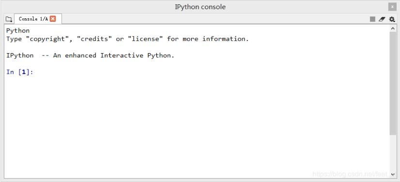The width and height of the screenshot is (400, 182).
Task: Click the first "Python" banner line
Action: click(x=18, y=31)
